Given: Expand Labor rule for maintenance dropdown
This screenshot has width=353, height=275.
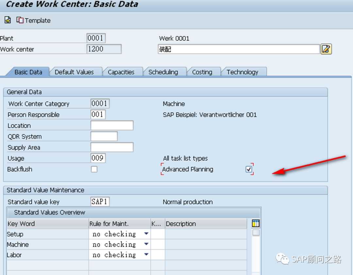Looking at the screenshot, I should (x=146, y=255).
